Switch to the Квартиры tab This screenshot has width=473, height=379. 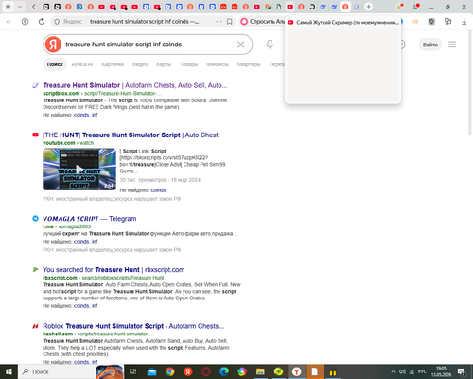tap(249, 64)
